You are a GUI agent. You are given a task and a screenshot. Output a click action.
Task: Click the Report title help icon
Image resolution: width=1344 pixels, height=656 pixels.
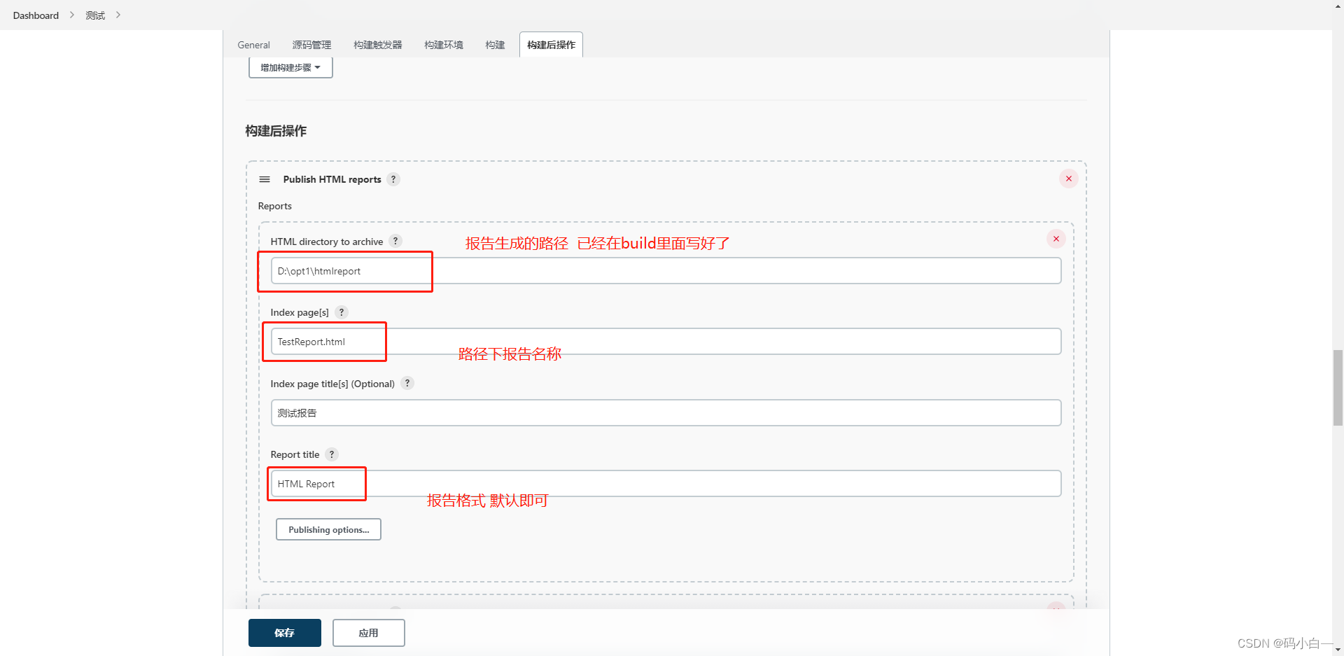(x=331, y=454)
